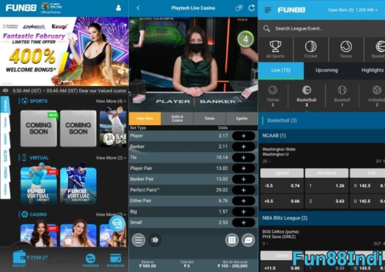Select the Upcoming tab
This screenshot has width=385, height=272.
[327, 70]
